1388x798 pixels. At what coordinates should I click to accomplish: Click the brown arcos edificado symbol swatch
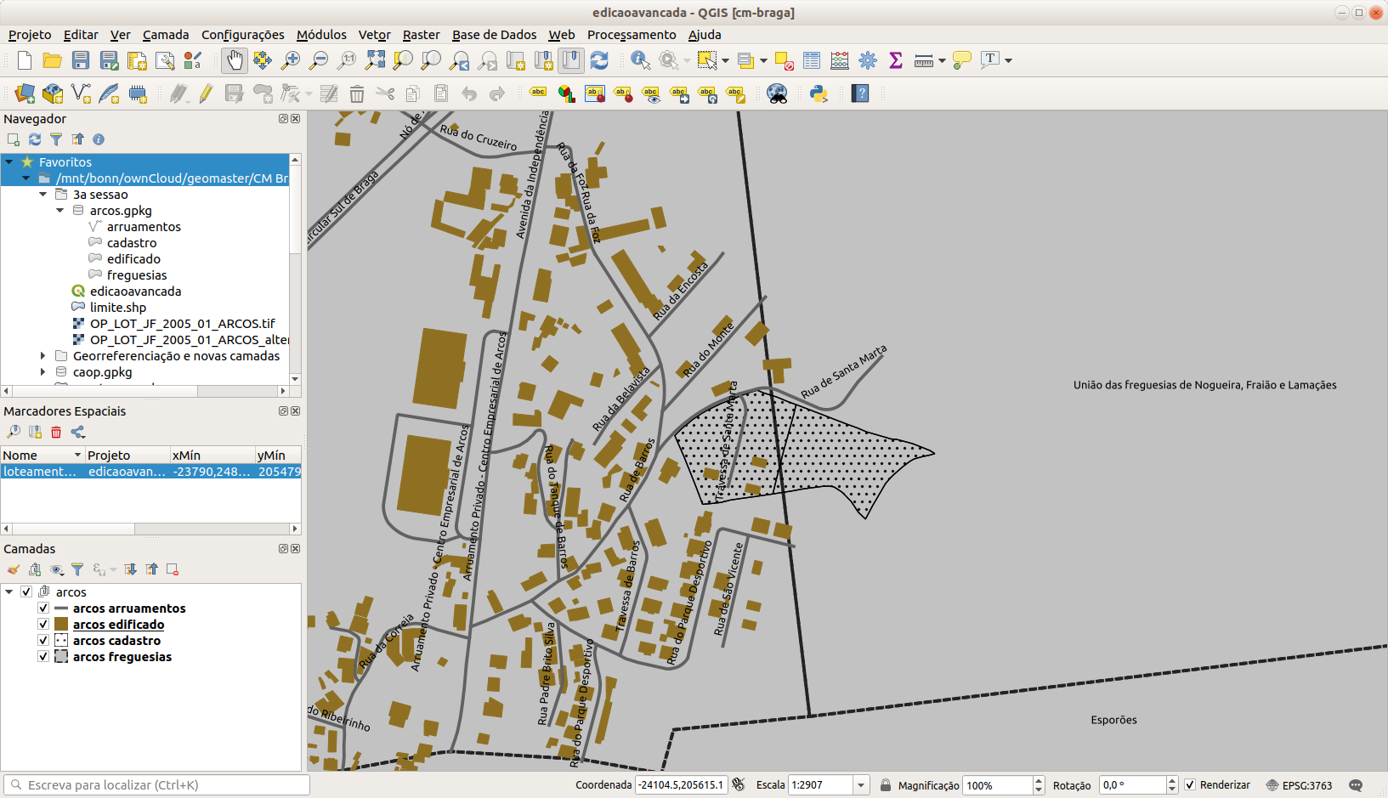pyautogui.click(x=61, y=625)
